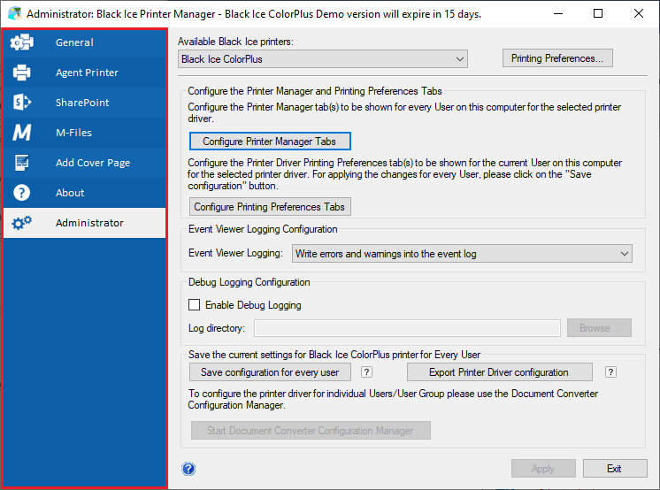Click the Log directory input field
The height and width of the screenshot is (490, 660).
(407, 328)
